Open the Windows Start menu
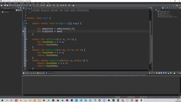181x102 pixels. coord(2,100)
